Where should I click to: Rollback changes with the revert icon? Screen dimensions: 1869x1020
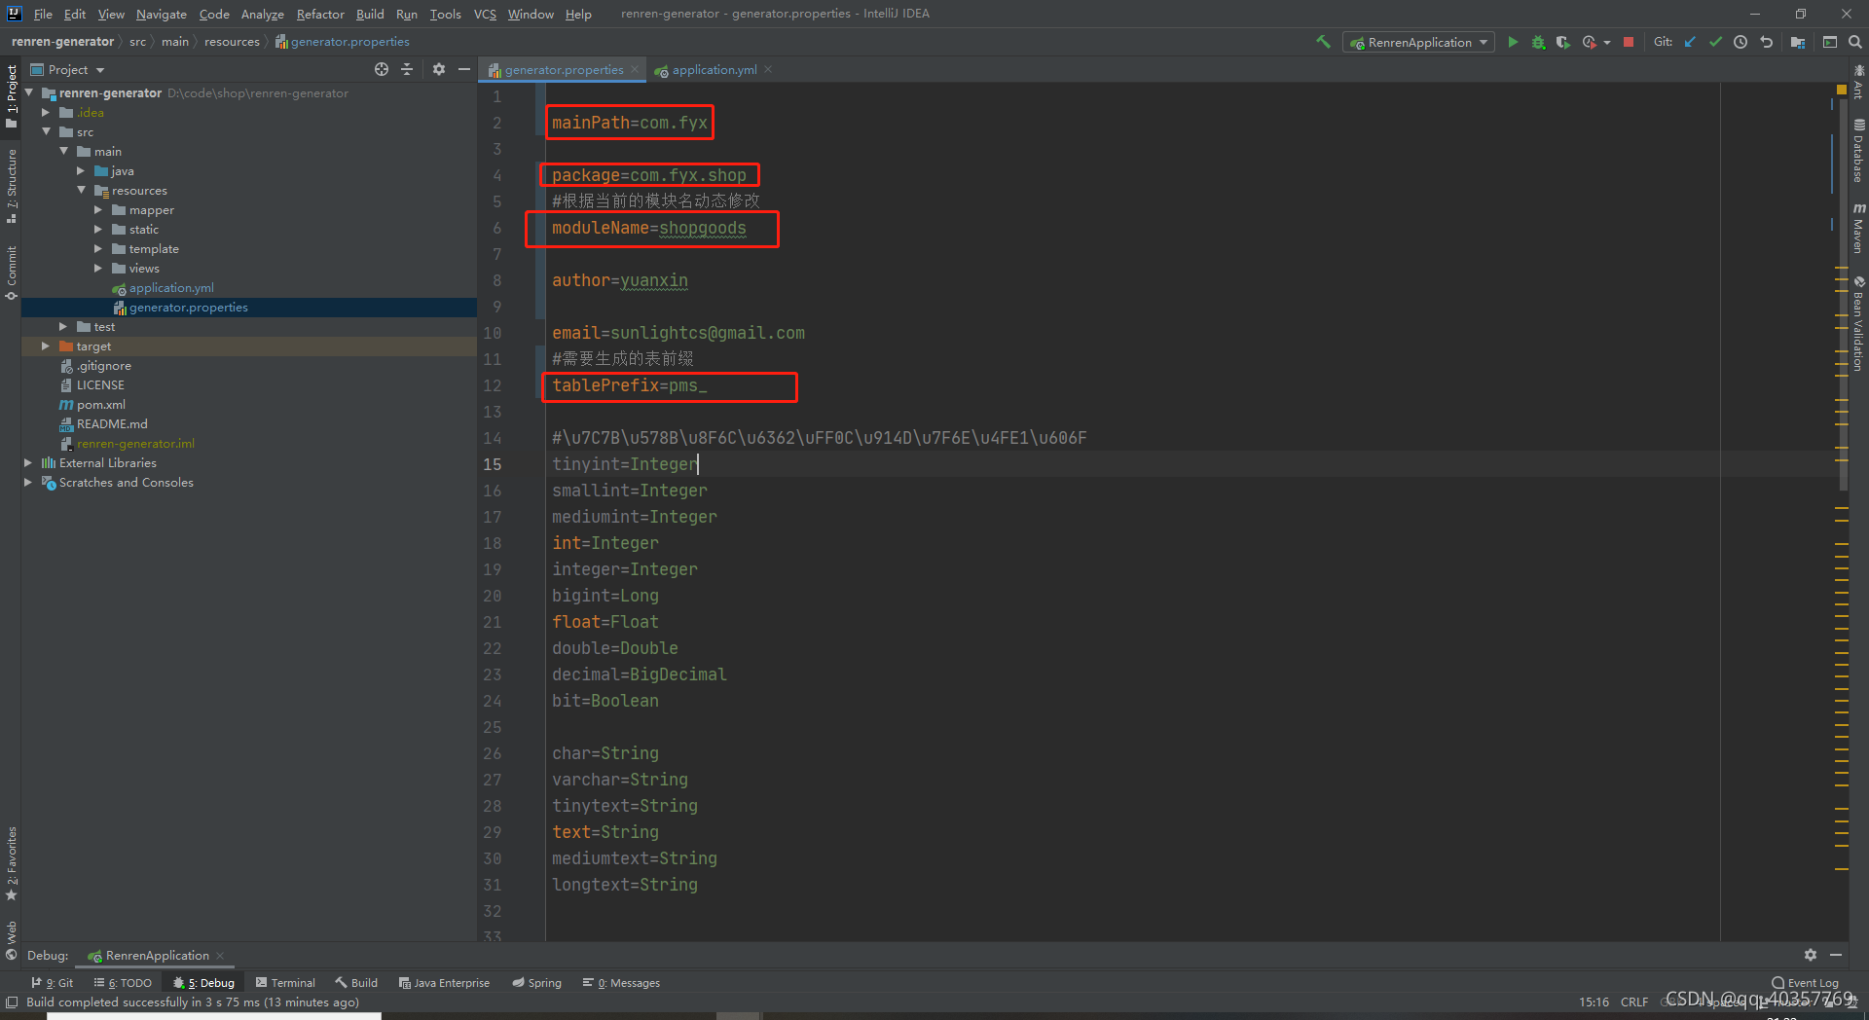1766,42
